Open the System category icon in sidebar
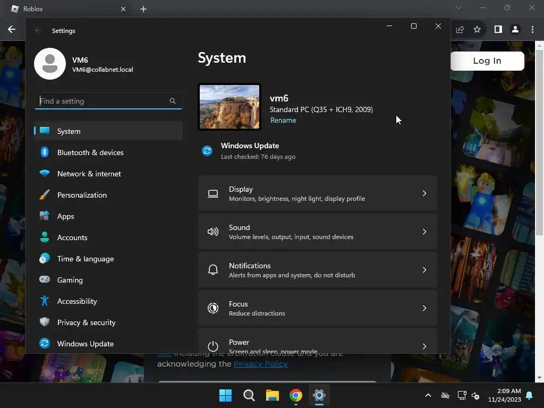544x408 pixels. pos(45,131)
